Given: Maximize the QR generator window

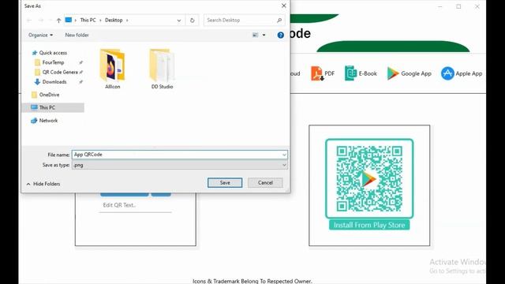Looking at the screenshot, I should pos(458,6).
